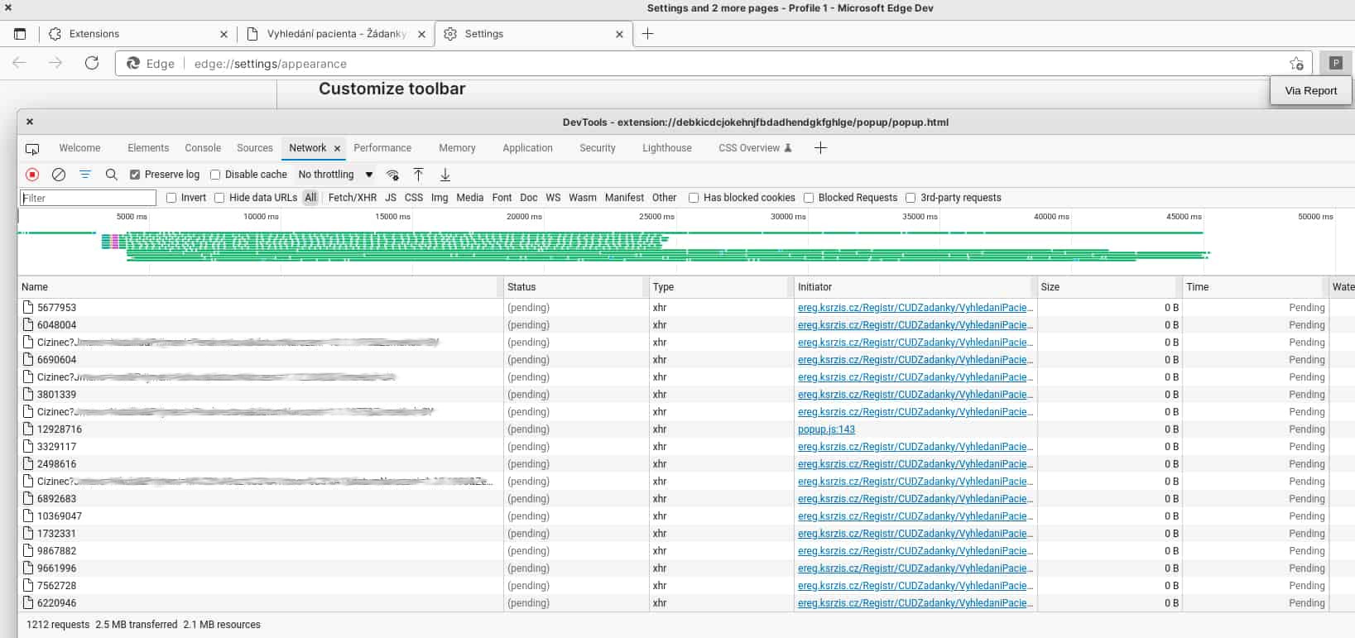Enable Has blocked cookies filter
The image size is (1355, 638).
694,198
